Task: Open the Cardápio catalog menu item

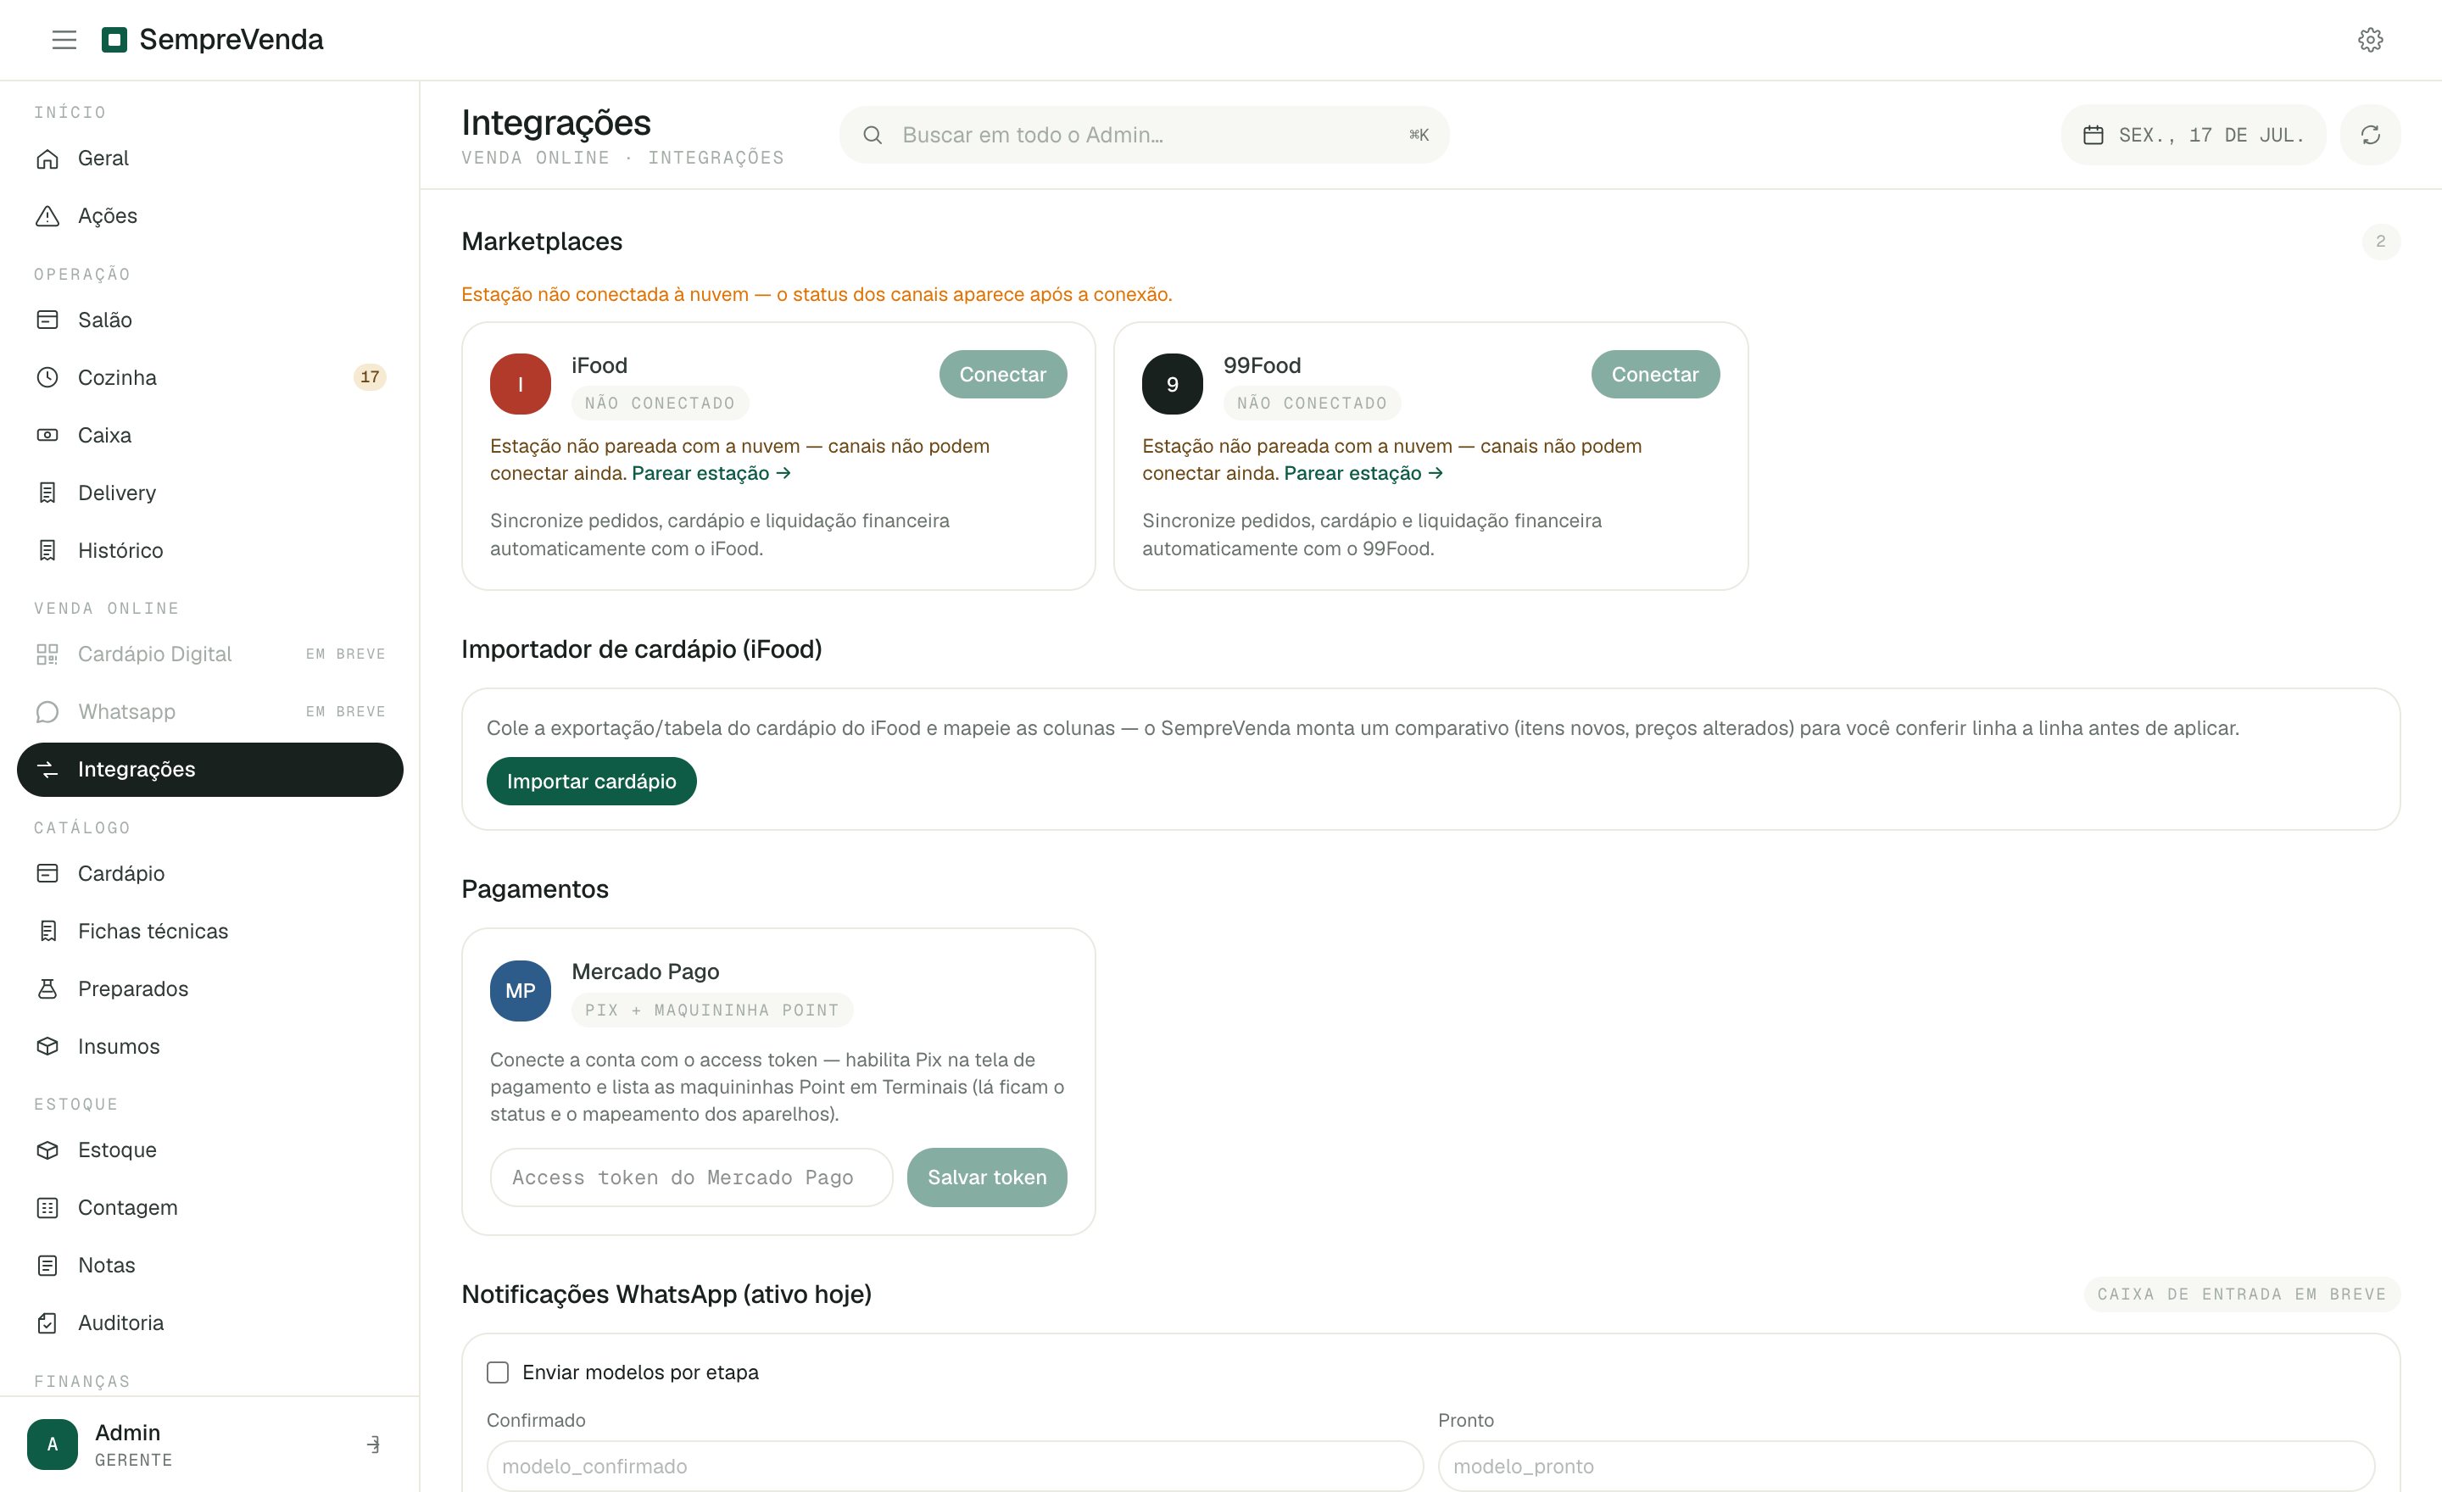Action: (x=210, y=874)
